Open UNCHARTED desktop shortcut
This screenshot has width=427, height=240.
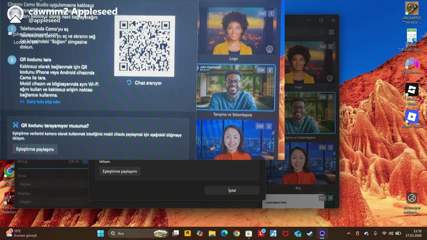point(412,13)
